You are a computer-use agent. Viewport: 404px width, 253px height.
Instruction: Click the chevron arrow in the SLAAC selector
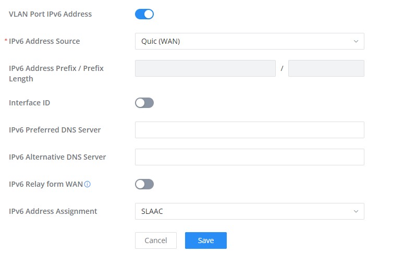[356, 211]
